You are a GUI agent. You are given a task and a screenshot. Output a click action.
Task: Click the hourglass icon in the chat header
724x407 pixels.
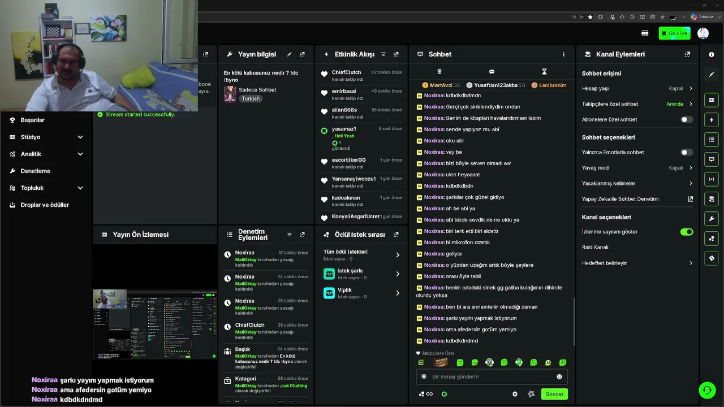(x=544, y=72)
